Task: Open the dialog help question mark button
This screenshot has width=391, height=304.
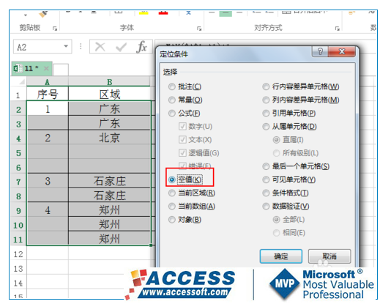Action: coord(320,51)
